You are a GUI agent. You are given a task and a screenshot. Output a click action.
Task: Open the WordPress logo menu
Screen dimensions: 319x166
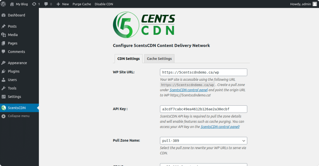(x=3, y=4)
